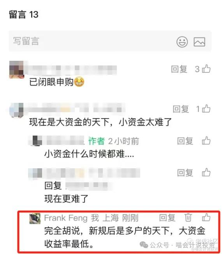Screen dimensions: 222x254
Task: Open the Frank Feng username
Action: 66,218
